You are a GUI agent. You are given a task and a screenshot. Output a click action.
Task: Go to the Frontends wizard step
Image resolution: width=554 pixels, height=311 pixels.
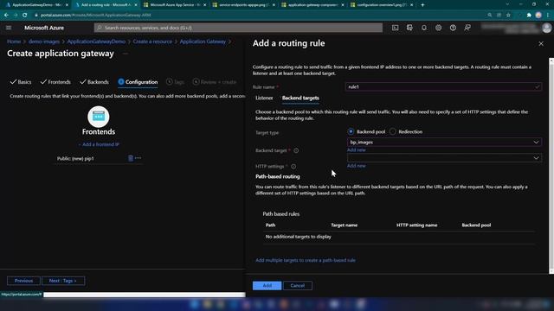pos(55,82)
